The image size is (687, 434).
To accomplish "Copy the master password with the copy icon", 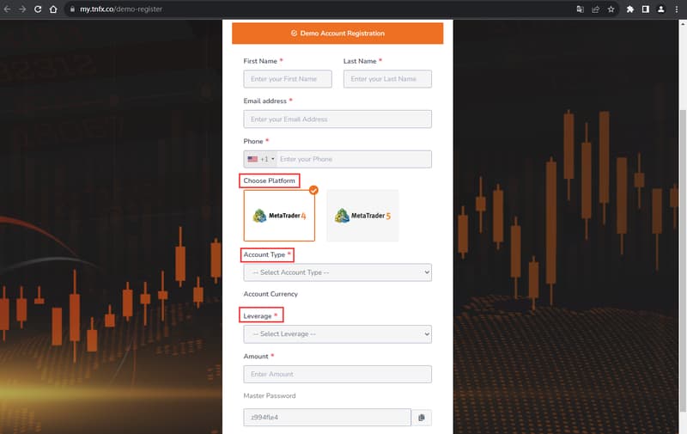I will pyautogui.click(x=422, y=418).
